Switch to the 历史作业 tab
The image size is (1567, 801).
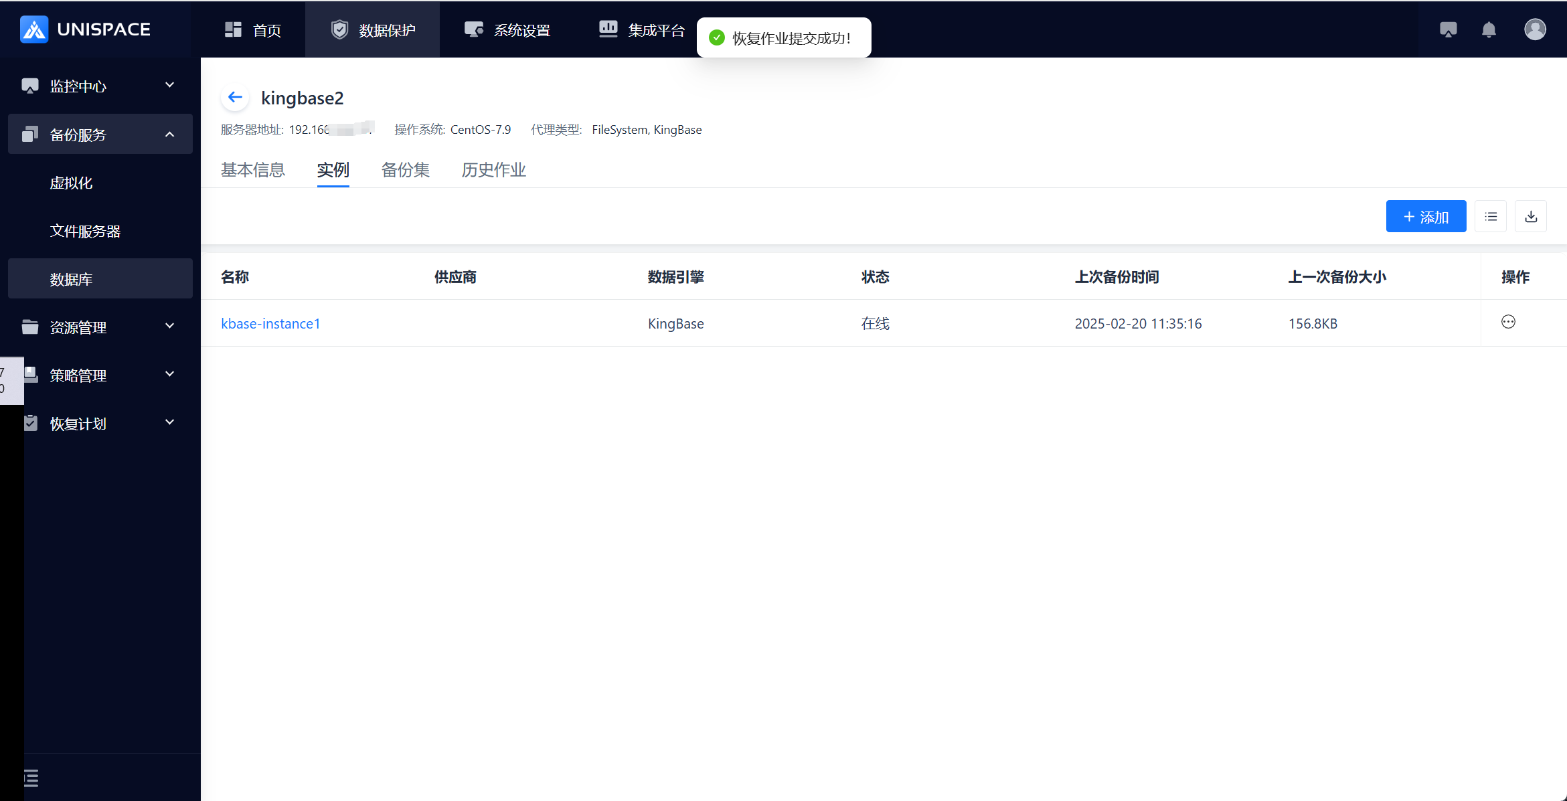click(x=493, y=170)
